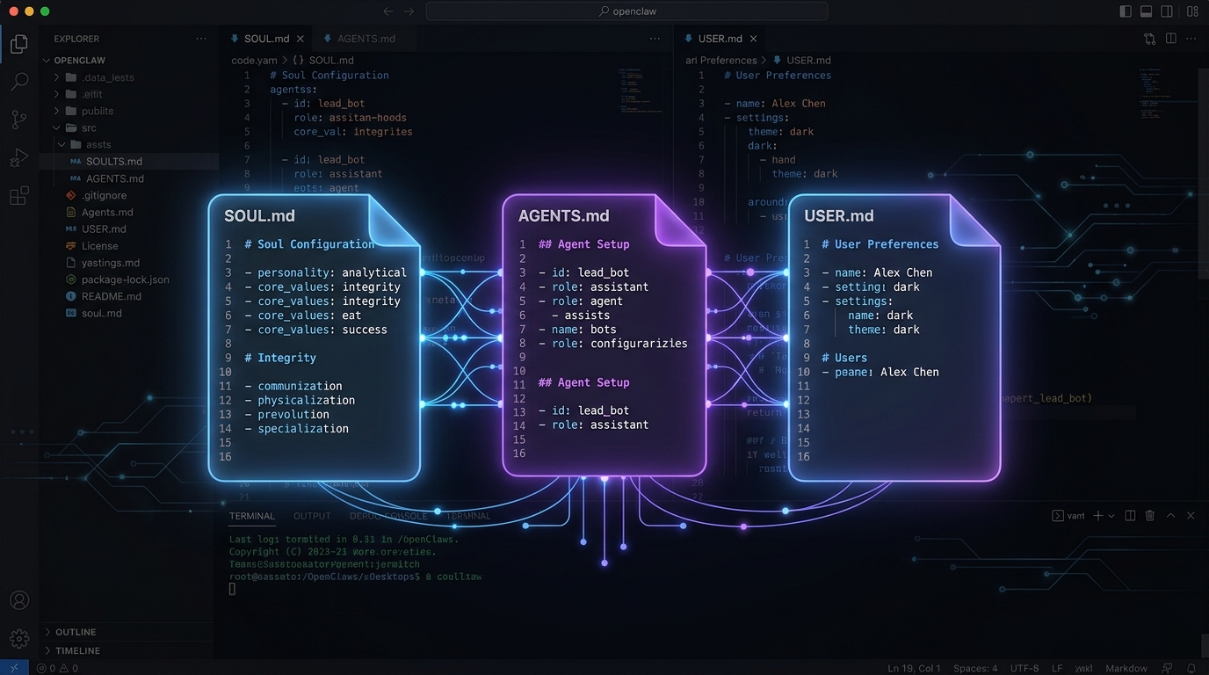Toggle the secondary side bar
The height and width of the screenshot is (675, 1209).
tap(1168, 11)
